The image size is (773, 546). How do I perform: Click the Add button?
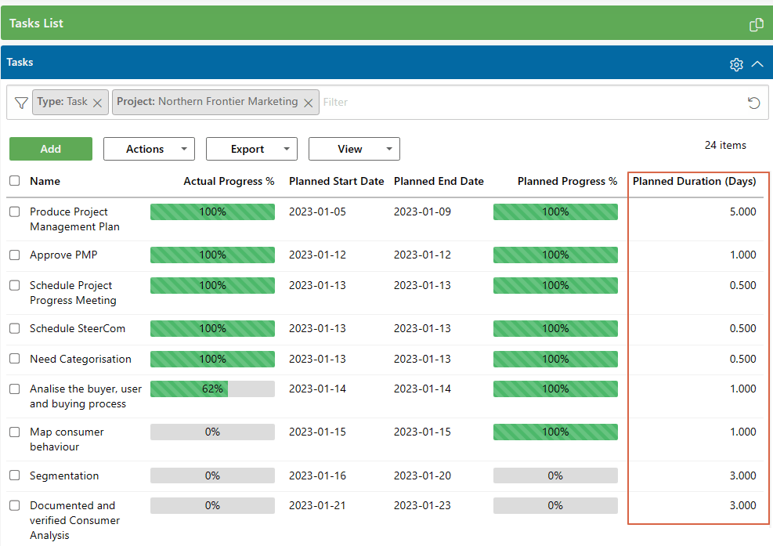(x=50, y=149)
